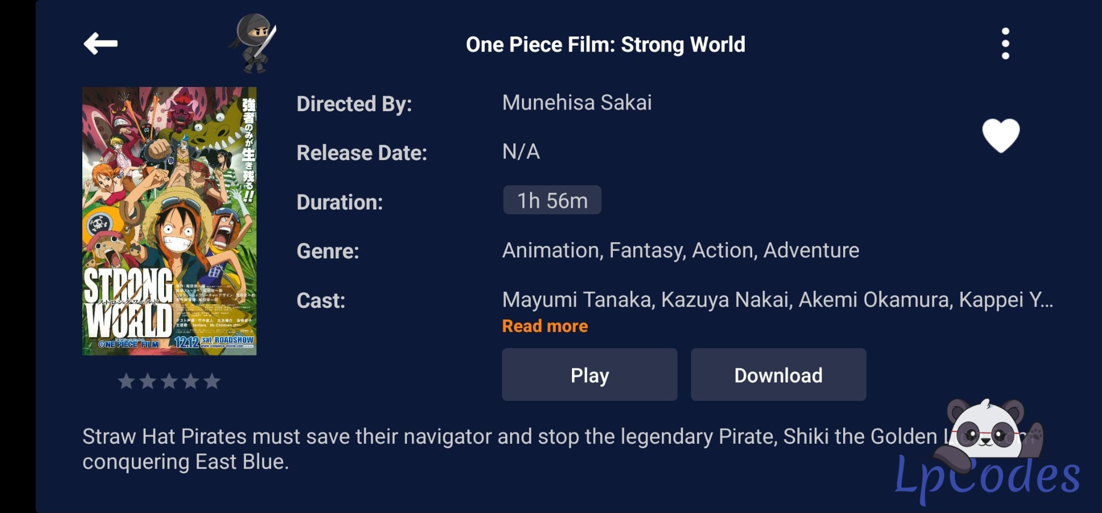The height and width of the screenshot is (513, 1102).
Task: Click the genre list text
Action: click(x=680, y=250)
